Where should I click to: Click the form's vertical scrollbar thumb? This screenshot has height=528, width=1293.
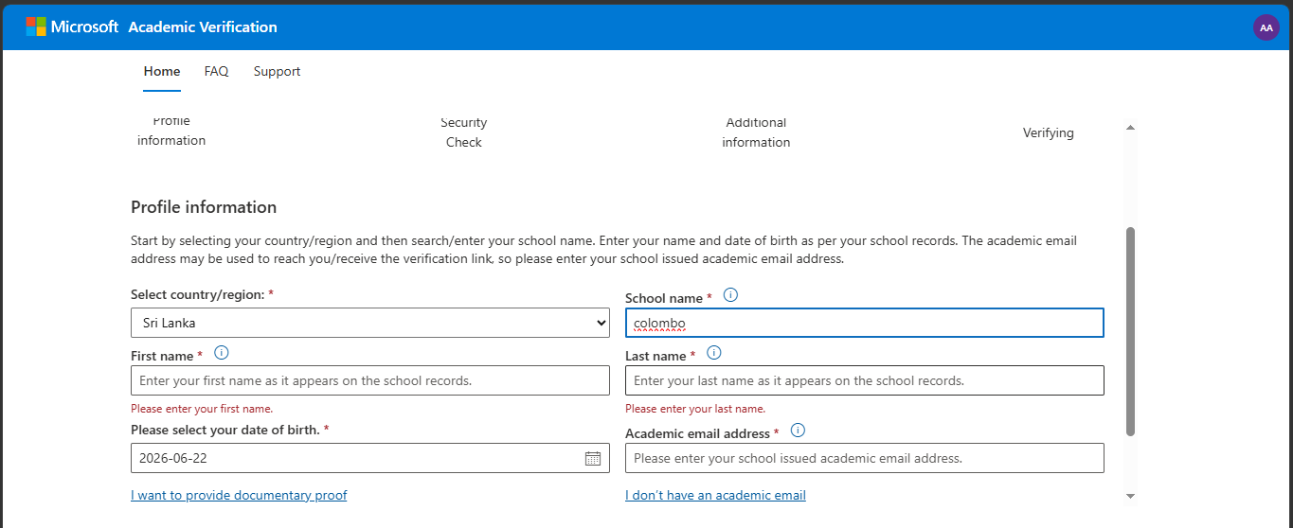[x=1130, y=331]
